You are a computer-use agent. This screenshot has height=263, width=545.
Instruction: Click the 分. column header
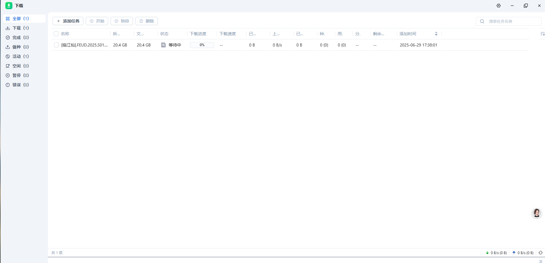[358, 34]
